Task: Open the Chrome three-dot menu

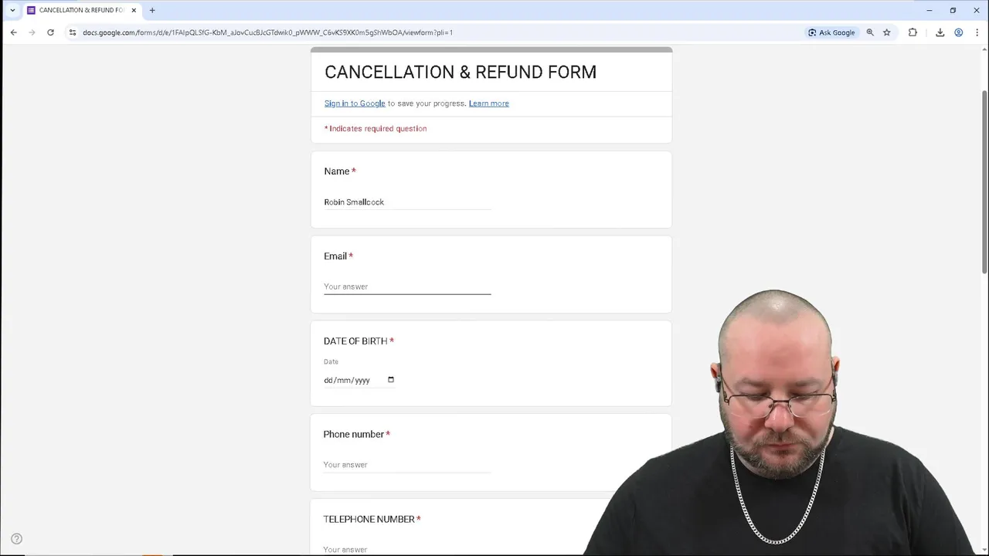Action: coord(975,32)
